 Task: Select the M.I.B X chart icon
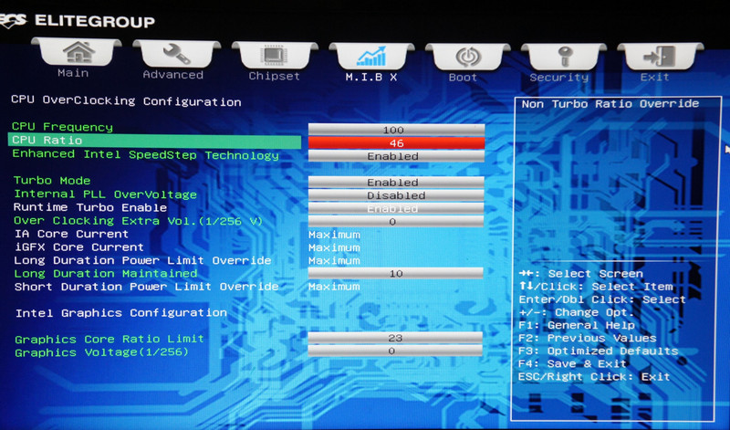point(371,57)
